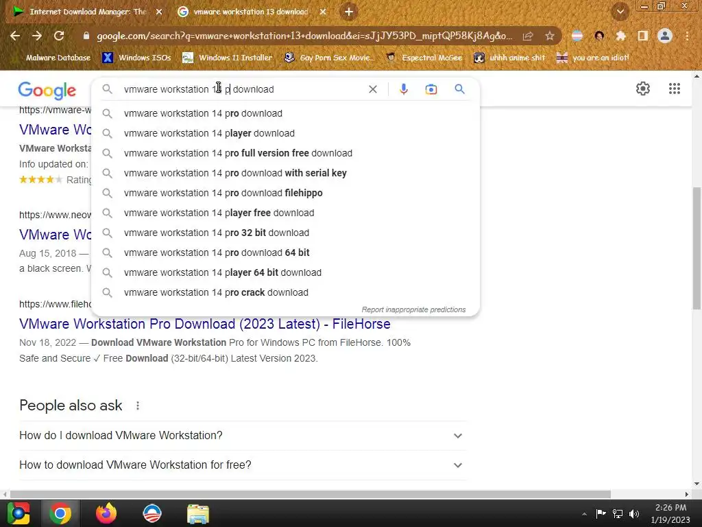Viewport: 702px width, 527px height.
Task: Open the Windows 11 Installer bookmark
Action: [228, 58]
